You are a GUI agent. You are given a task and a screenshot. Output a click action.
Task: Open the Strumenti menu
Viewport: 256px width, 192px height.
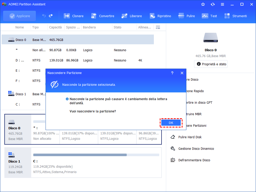click(x=236, y=16)
